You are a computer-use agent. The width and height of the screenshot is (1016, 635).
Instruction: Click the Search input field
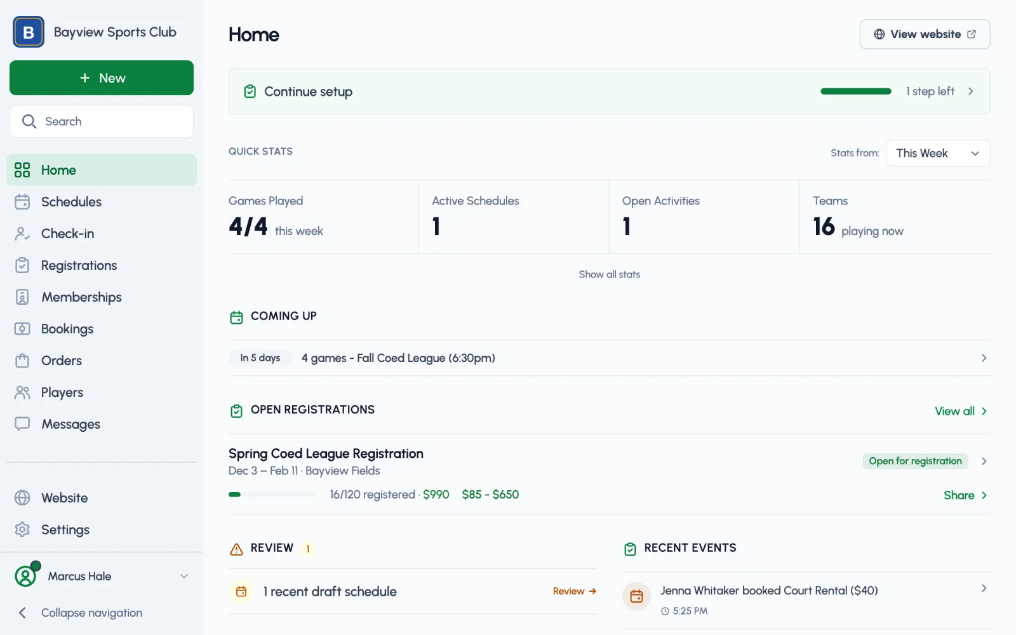[x=102, y=121]
